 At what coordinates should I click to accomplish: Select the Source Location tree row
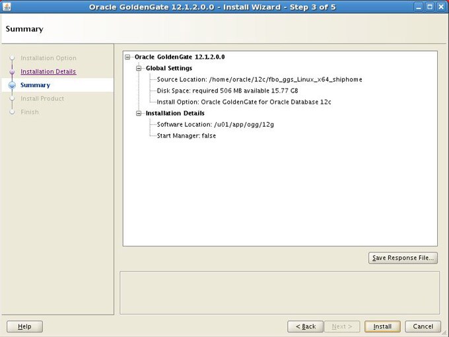tap(259, 79)
